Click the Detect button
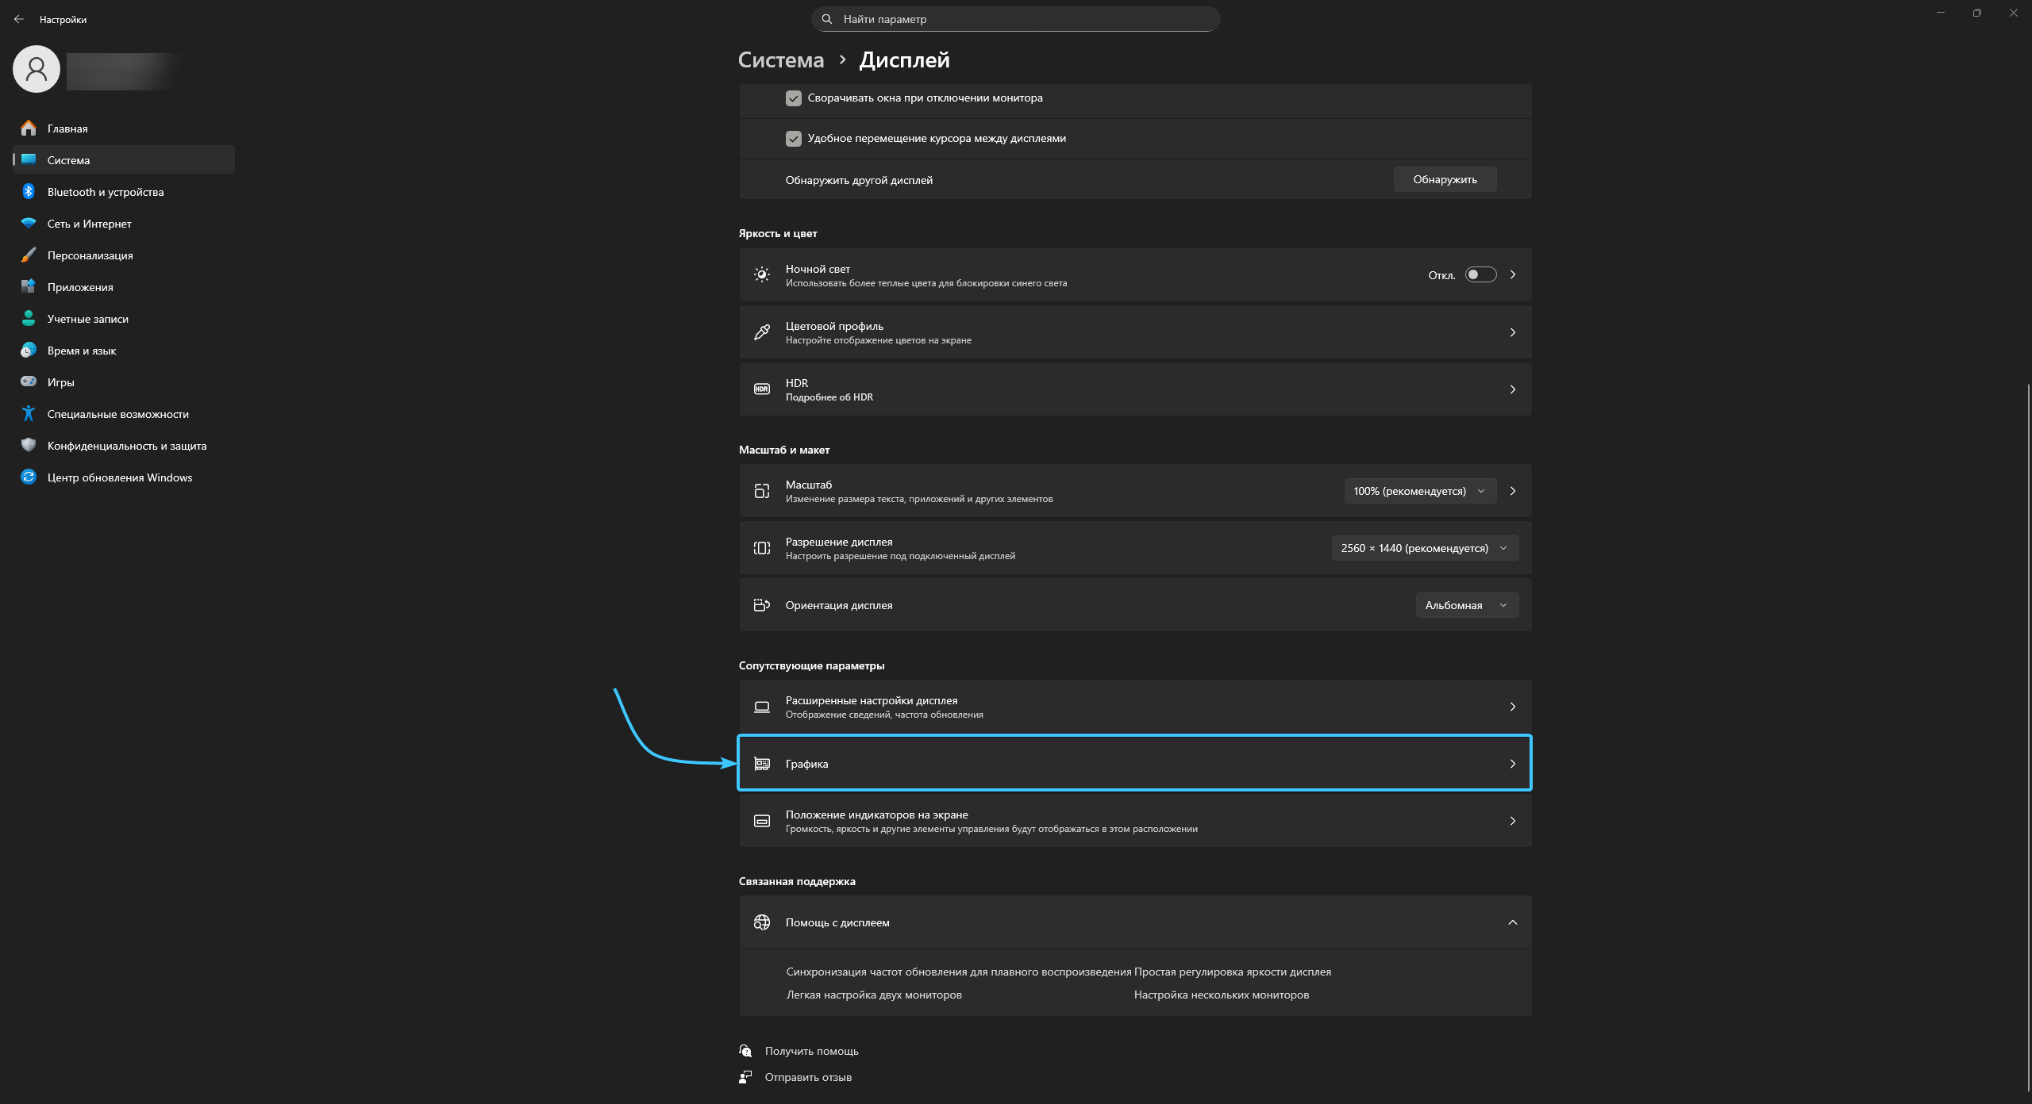 tap(1445, 180)
